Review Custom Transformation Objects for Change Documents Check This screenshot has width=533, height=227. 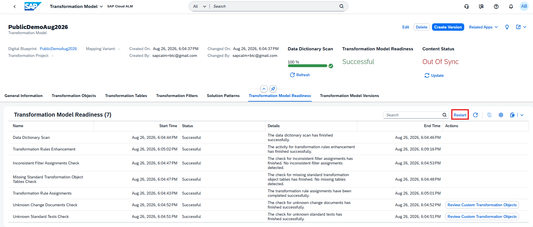(482, 205)
